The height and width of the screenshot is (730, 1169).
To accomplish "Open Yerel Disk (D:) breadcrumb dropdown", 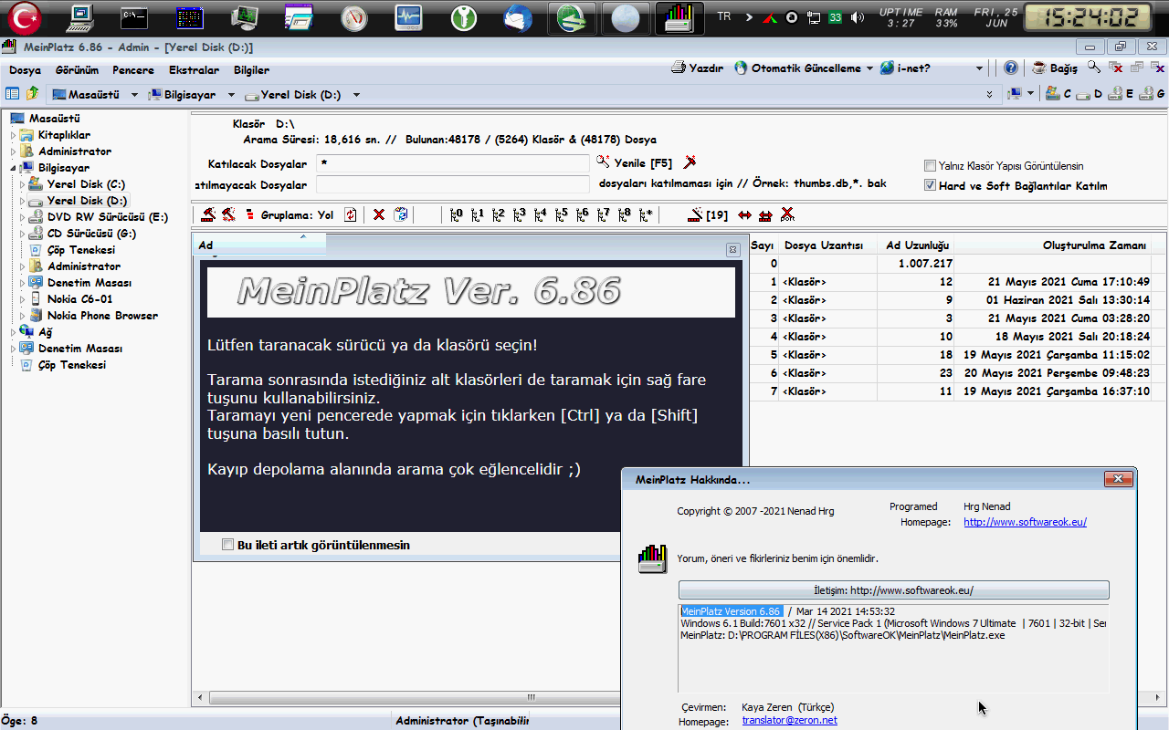I will pos(356,95).
